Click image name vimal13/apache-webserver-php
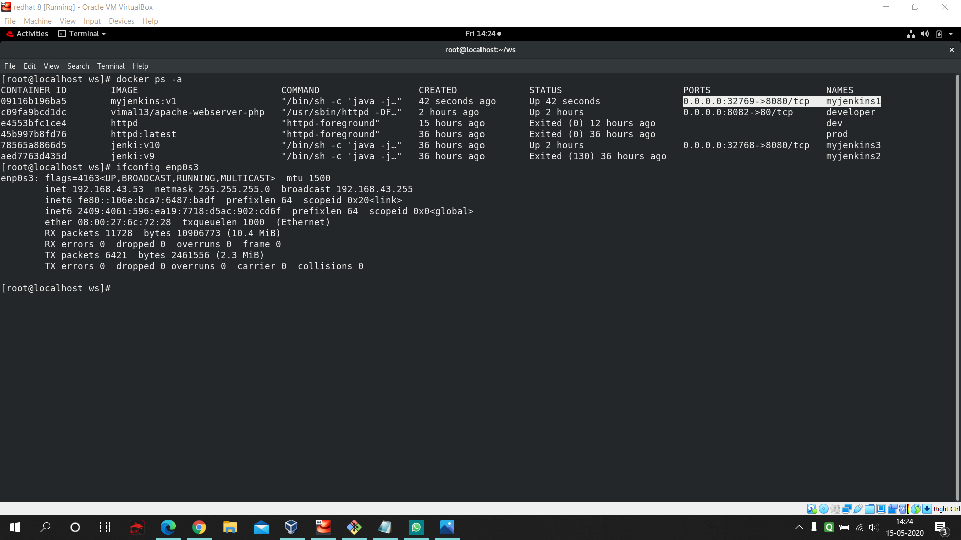This screenshot has width=961, height=540. (188, 112)
